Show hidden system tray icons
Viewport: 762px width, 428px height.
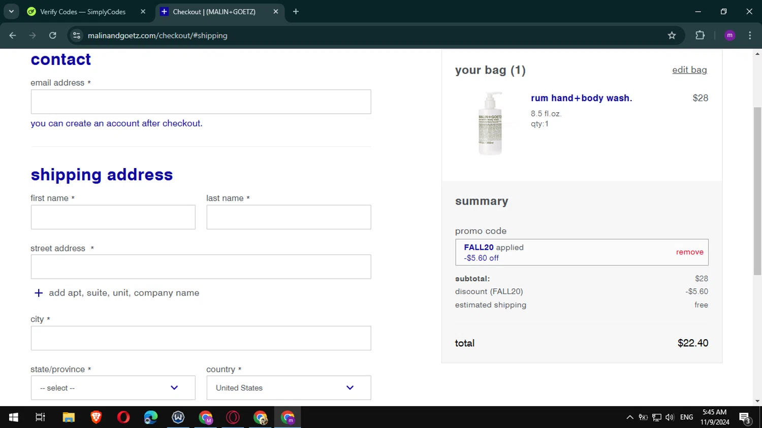[x=630, y=417]
